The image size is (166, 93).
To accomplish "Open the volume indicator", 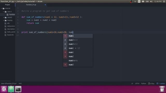I will coord(151,2).
